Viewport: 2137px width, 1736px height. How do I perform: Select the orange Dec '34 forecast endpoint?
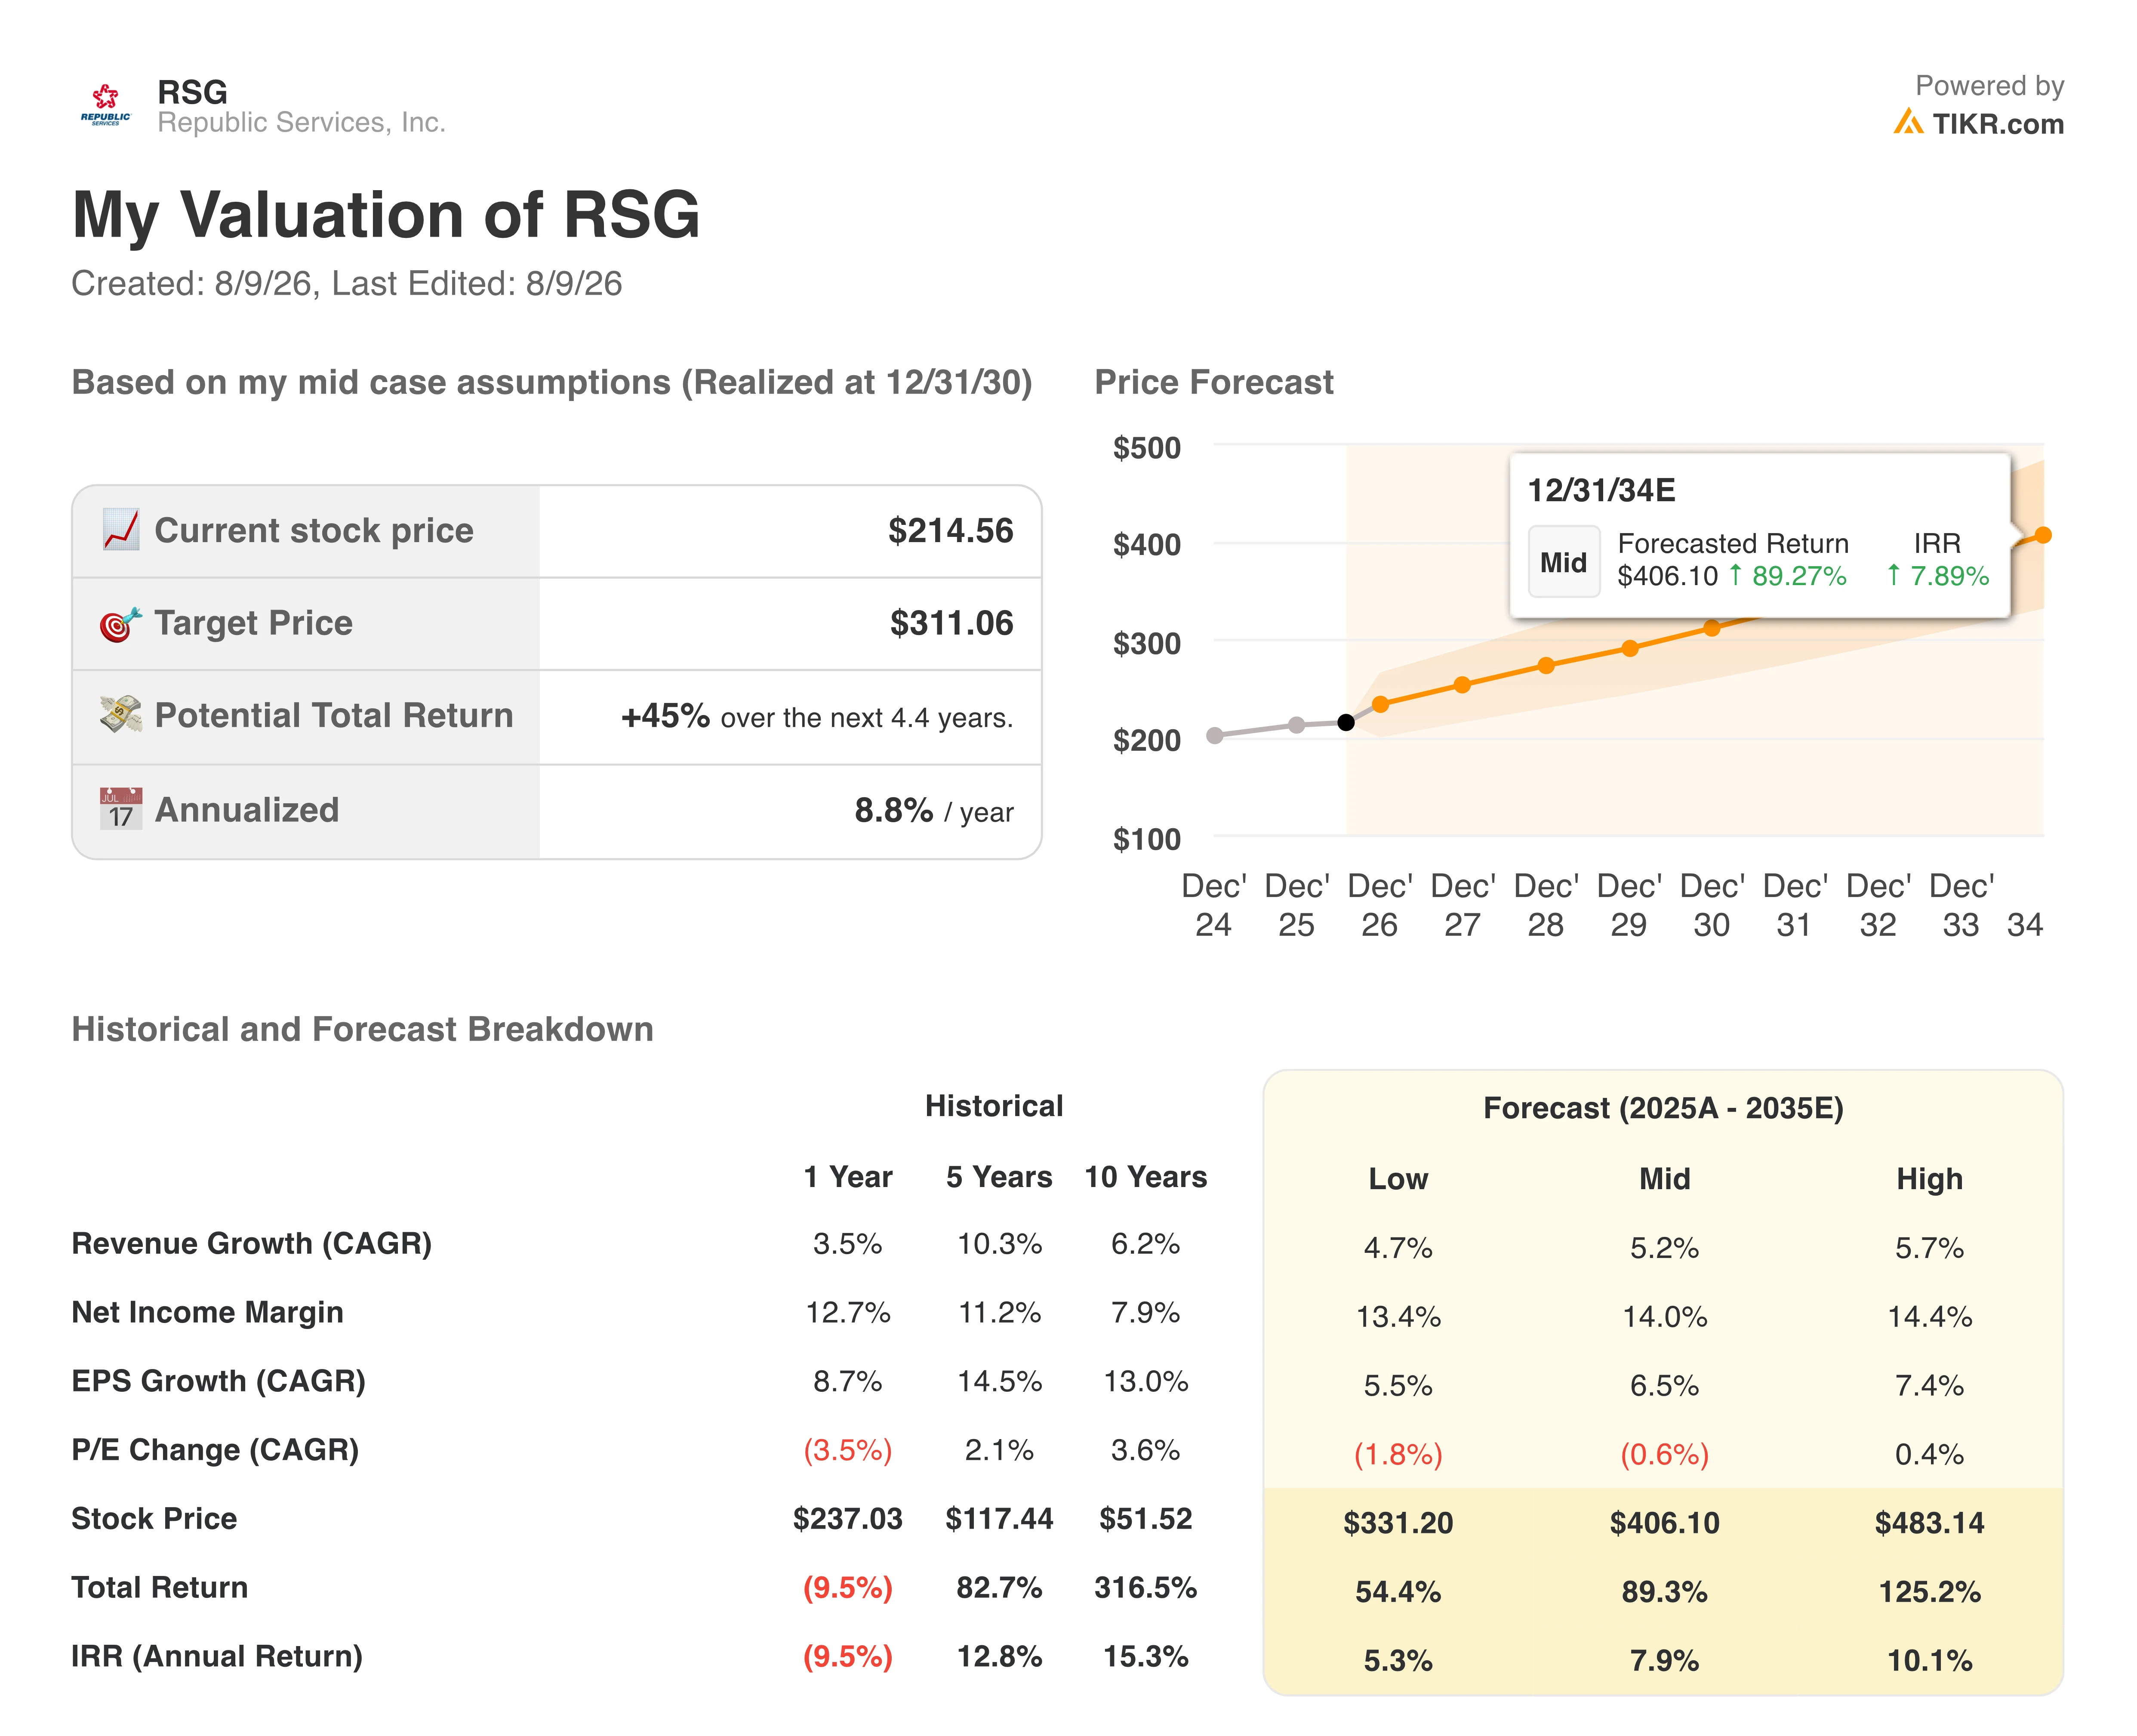[x=2043, y=536]
